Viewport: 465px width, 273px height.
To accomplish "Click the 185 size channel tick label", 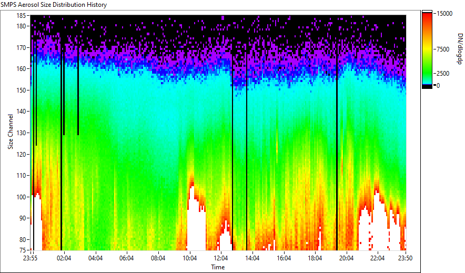I will coord(22,15).
